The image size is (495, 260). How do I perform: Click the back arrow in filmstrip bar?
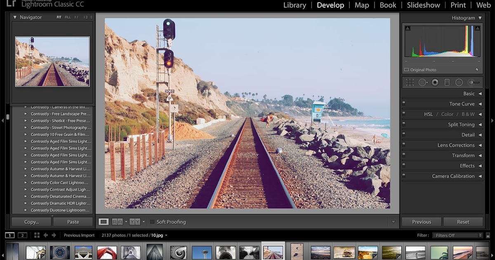pos(46,235)
